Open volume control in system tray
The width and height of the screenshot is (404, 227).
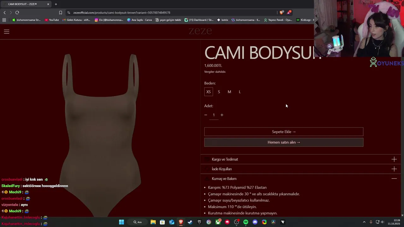[x=382, y=222]
